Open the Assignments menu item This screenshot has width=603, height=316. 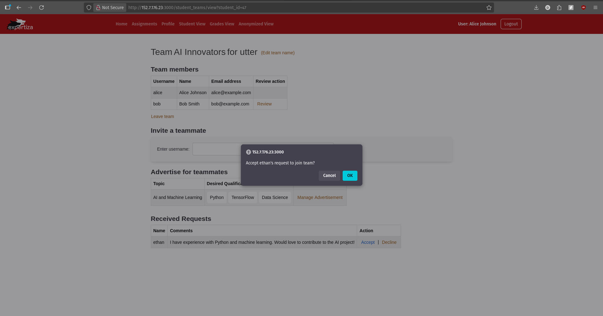144,24
